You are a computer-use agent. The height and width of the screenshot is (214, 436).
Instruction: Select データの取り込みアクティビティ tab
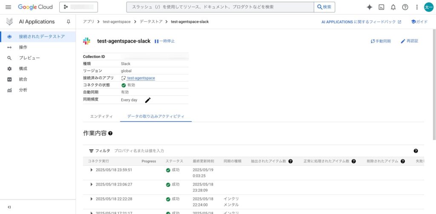click(x=156, y=117)
